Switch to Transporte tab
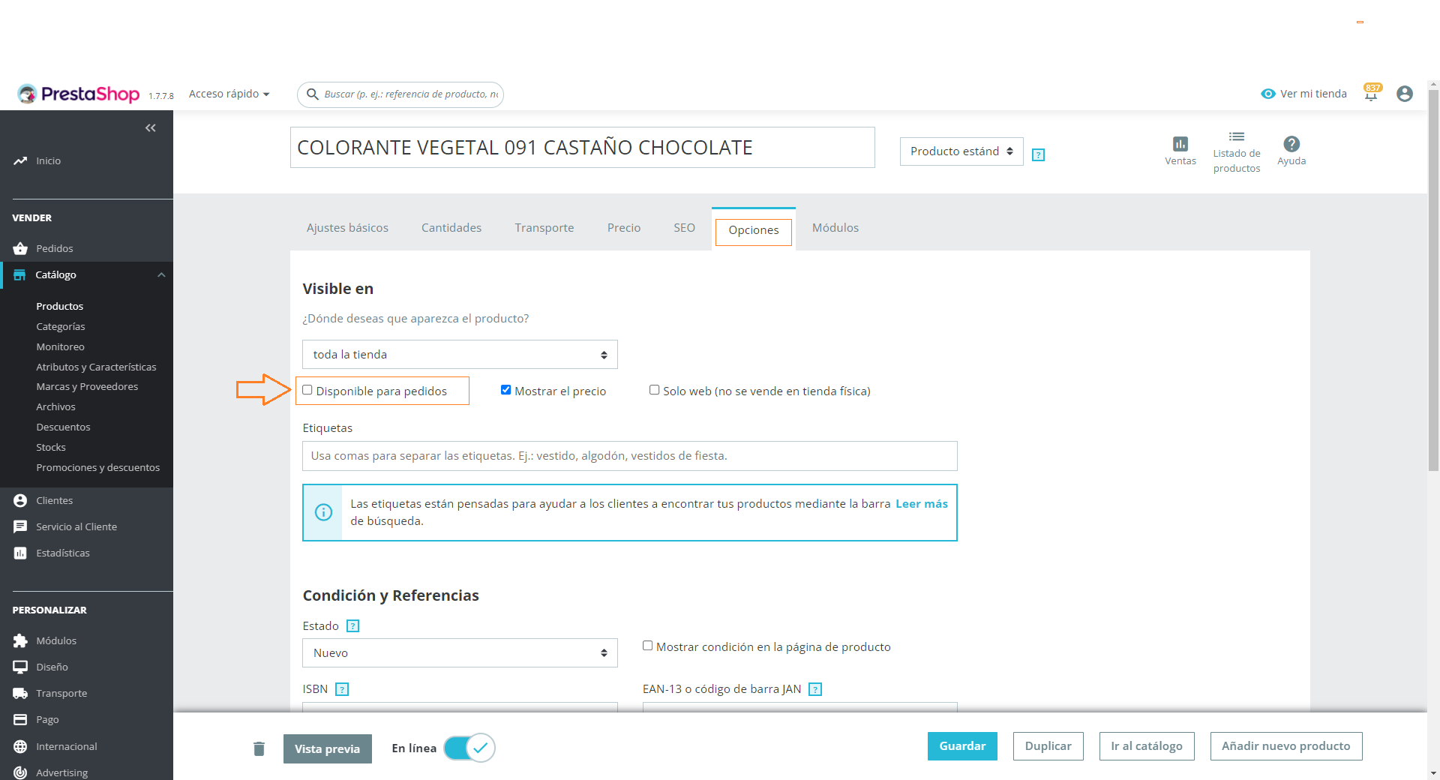The height and width of the screenshot is (780, 1440). [544, 228]
